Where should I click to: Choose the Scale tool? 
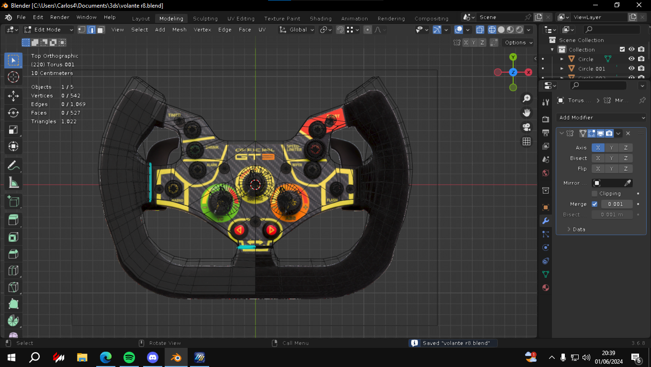pos(13,130)
